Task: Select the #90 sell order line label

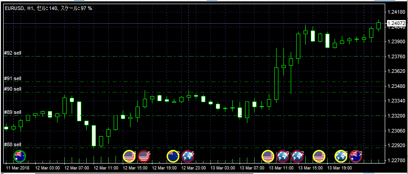Action: [x=13, y=89]
